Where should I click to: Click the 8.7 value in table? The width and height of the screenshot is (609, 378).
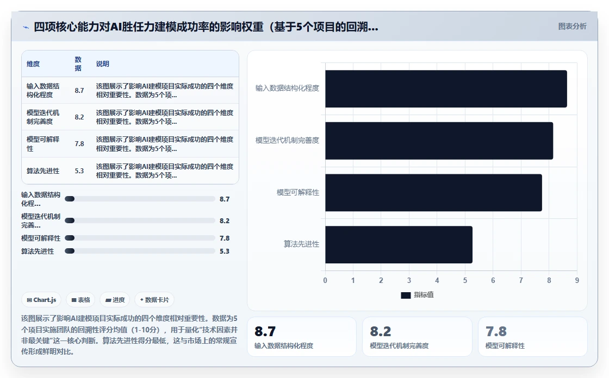click(79, 90)
